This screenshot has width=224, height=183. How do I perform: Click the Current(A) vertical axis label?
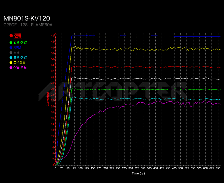pos(48,99)
